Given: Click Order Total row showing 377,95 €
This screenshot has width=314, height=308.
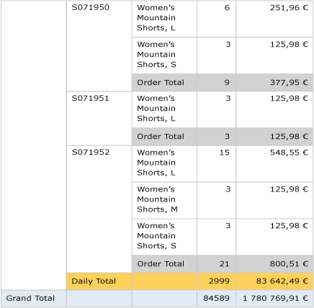Looking at the screenshot, I should 223,83.
